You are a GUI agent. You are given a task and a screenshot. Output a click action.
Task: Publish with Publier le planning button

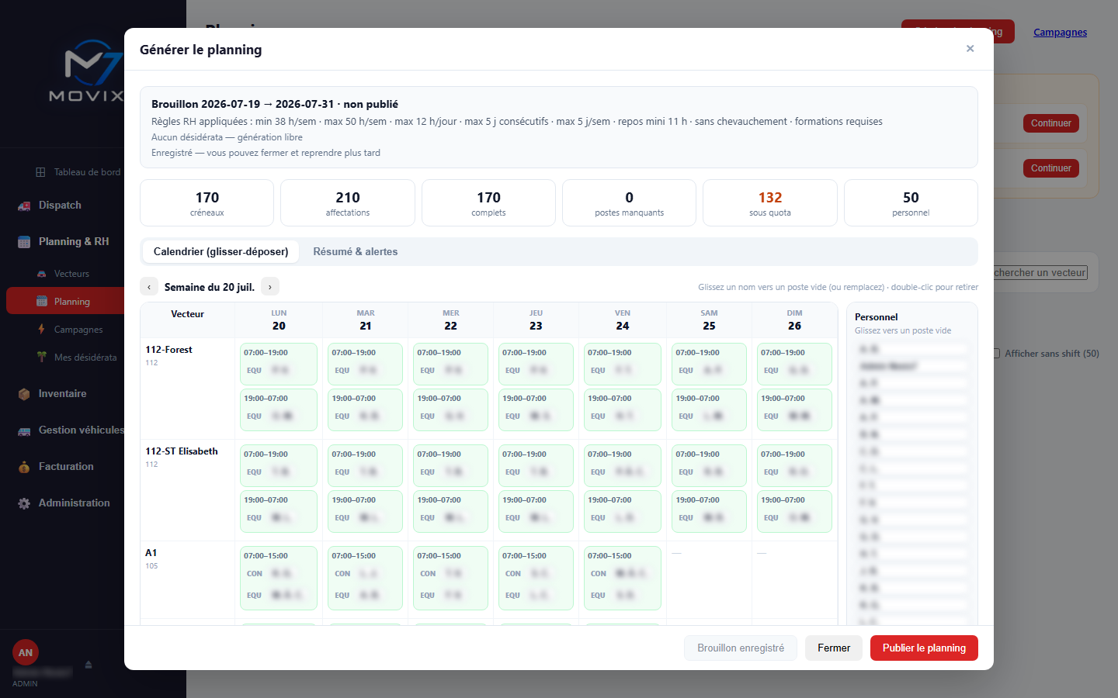click(x=924, y=648)
